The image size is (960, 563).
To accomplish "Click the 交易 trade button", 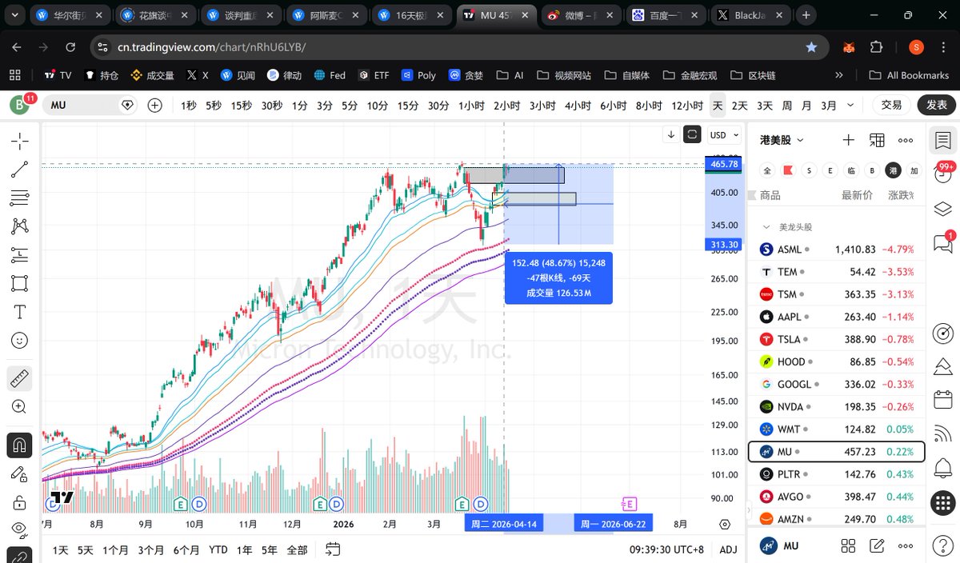I will click(x=891, y=105).
